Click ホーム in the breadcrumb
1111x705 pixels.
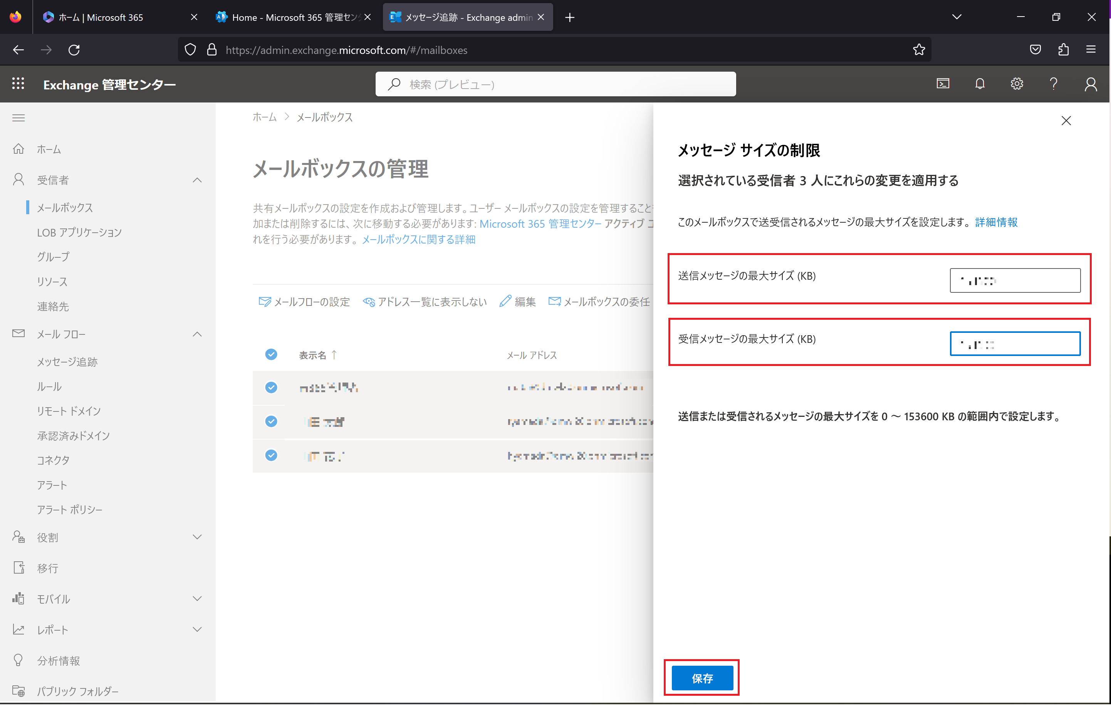point(264,117)
